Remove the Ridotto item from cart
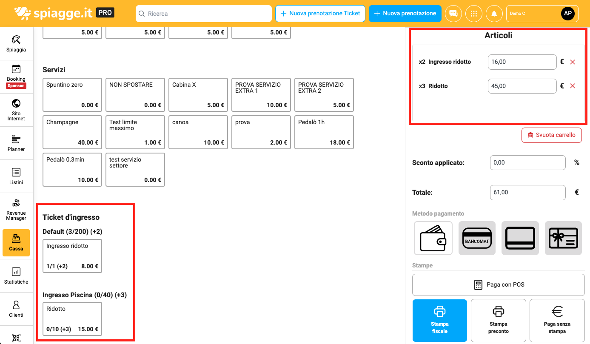The height and width of the screenshot is (344, 590). point(573,86)
